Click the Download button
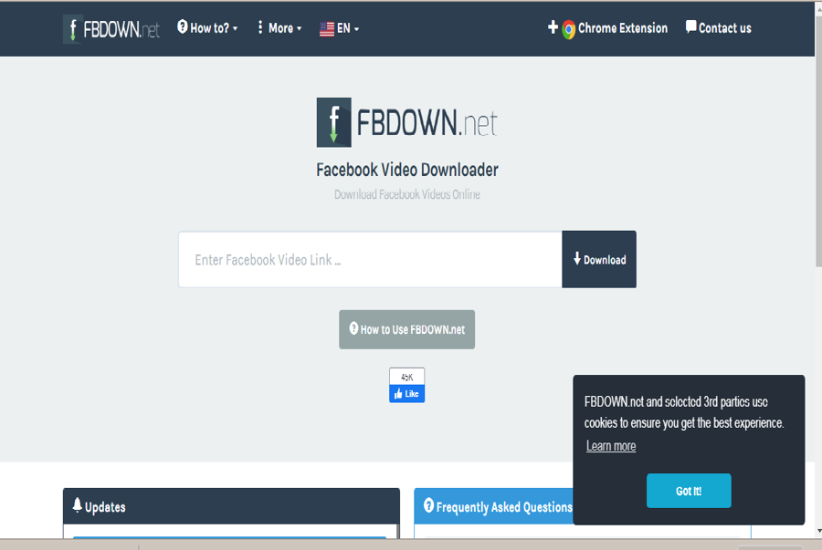822x550 pixels. 599,260
